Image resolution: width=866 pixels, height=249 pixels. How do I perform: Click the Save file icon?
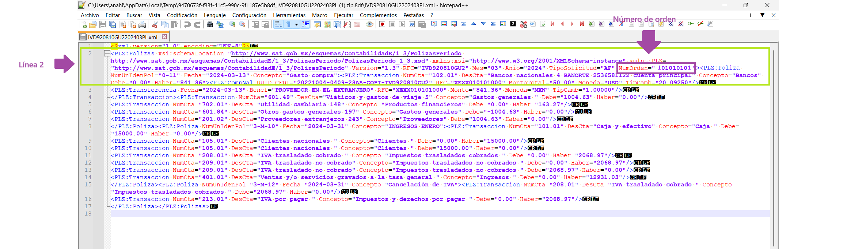coord(103,24)
